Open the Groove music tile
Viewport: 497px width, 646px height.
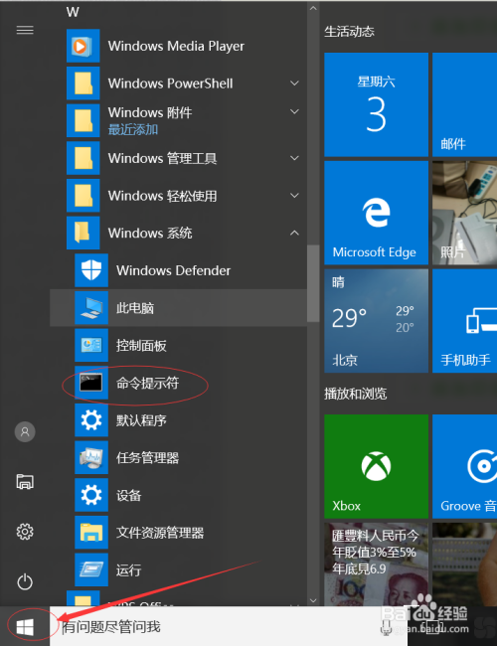tap(464, 466)
